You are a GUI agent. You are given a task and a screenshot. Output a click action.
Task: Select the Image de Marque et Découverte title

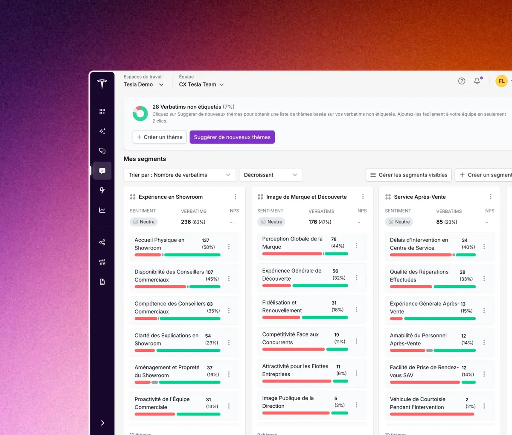coord(306,197)
